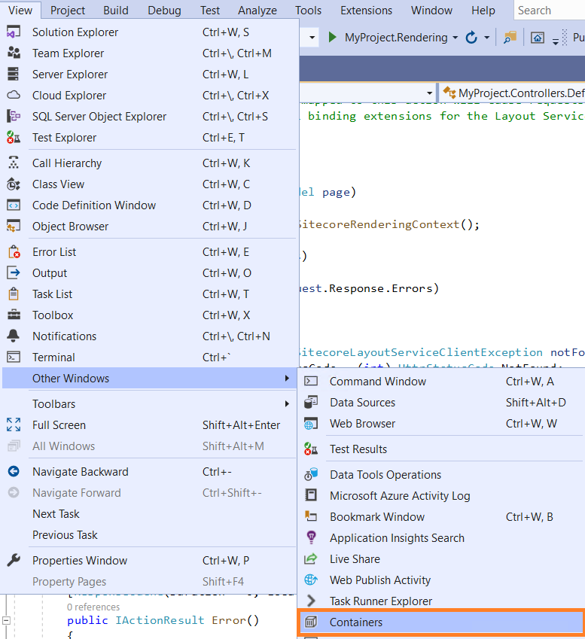
Task: Open the Tools menu
Action: coord(308,11)
